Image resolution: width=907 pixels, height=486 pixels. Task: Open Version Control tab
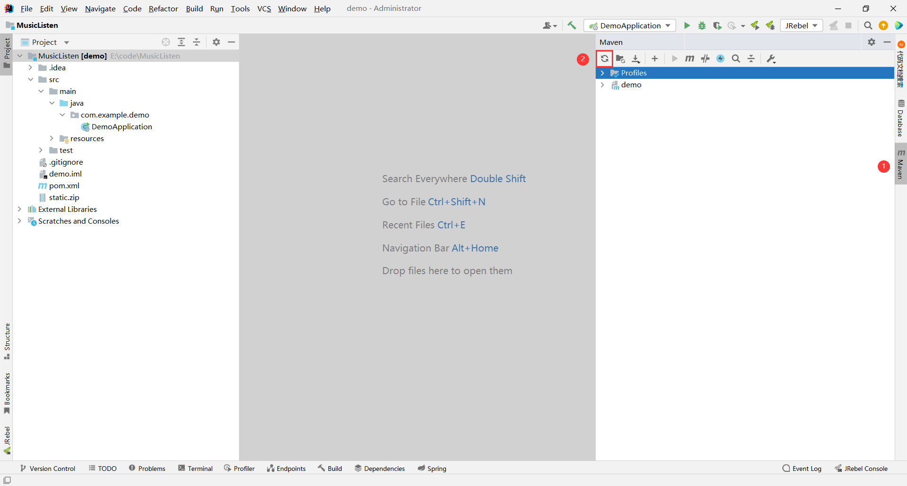pos(48,468)
